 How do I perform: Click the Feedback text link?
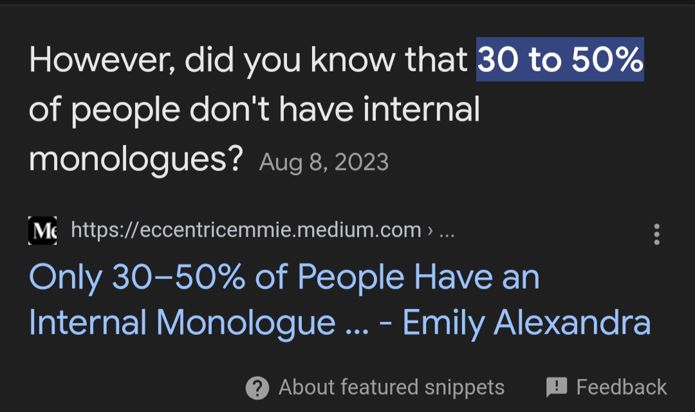point(622,388)
